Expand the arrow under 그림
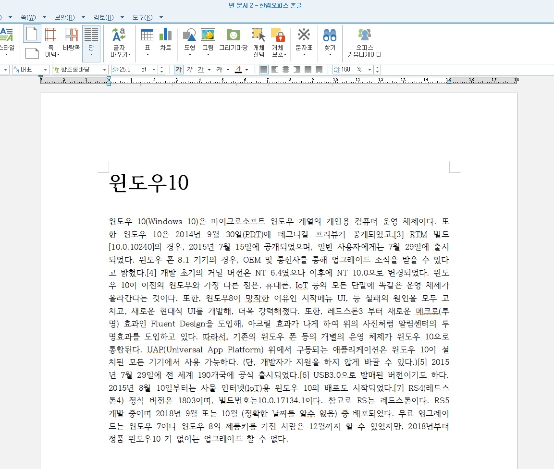 (208, 55)
